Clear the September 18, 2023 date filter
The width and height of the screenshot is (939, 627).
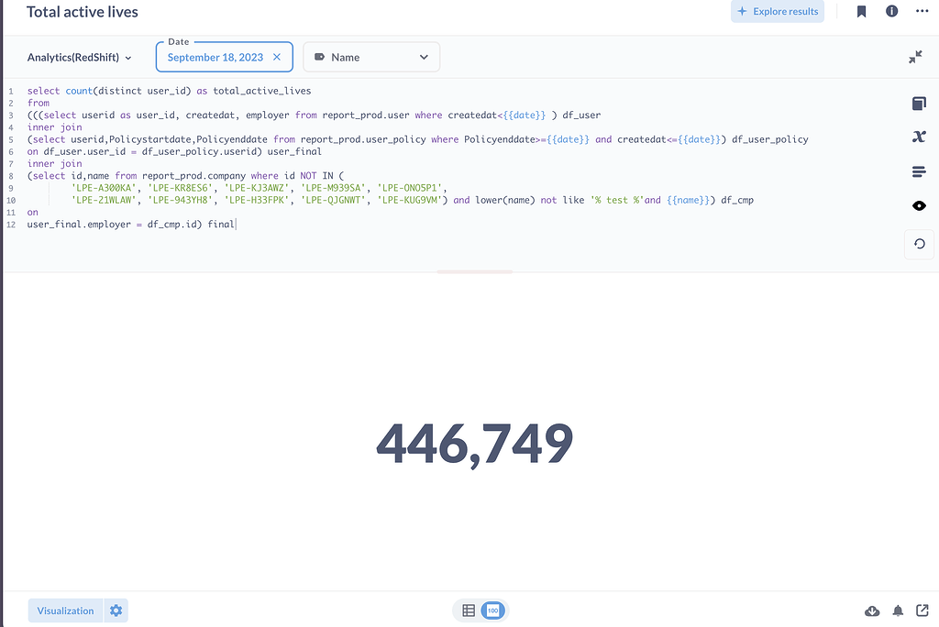(277, 56)
